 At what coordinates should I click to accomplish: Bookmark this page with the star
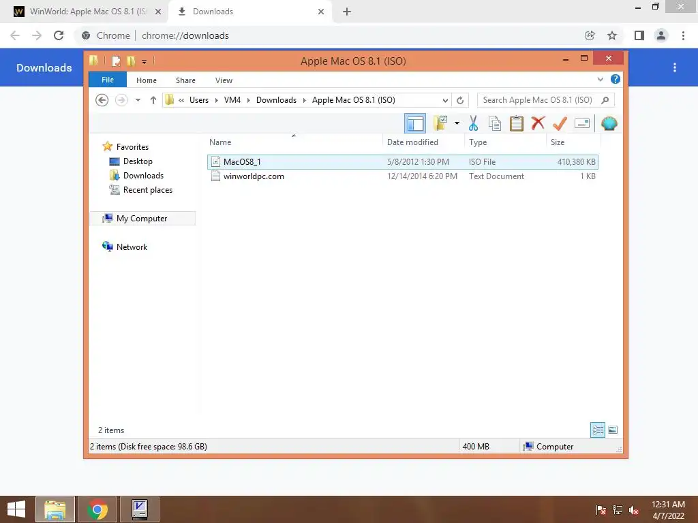pyautogui.click(x=612, y=35)
